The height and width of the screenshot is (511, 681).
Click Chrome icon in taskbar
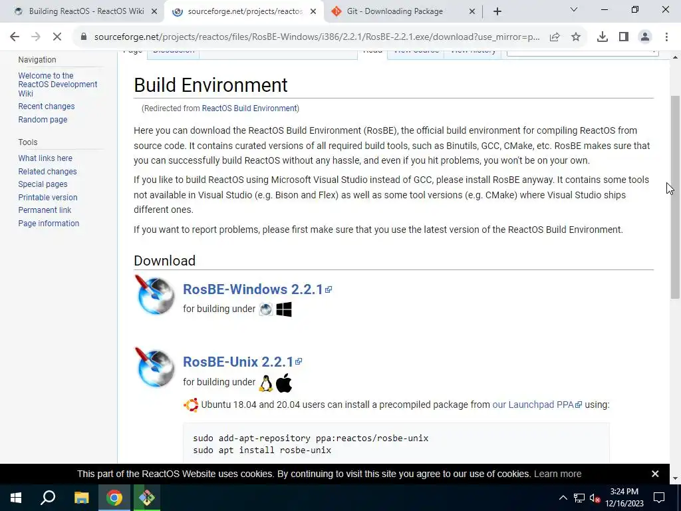[114, 498]
